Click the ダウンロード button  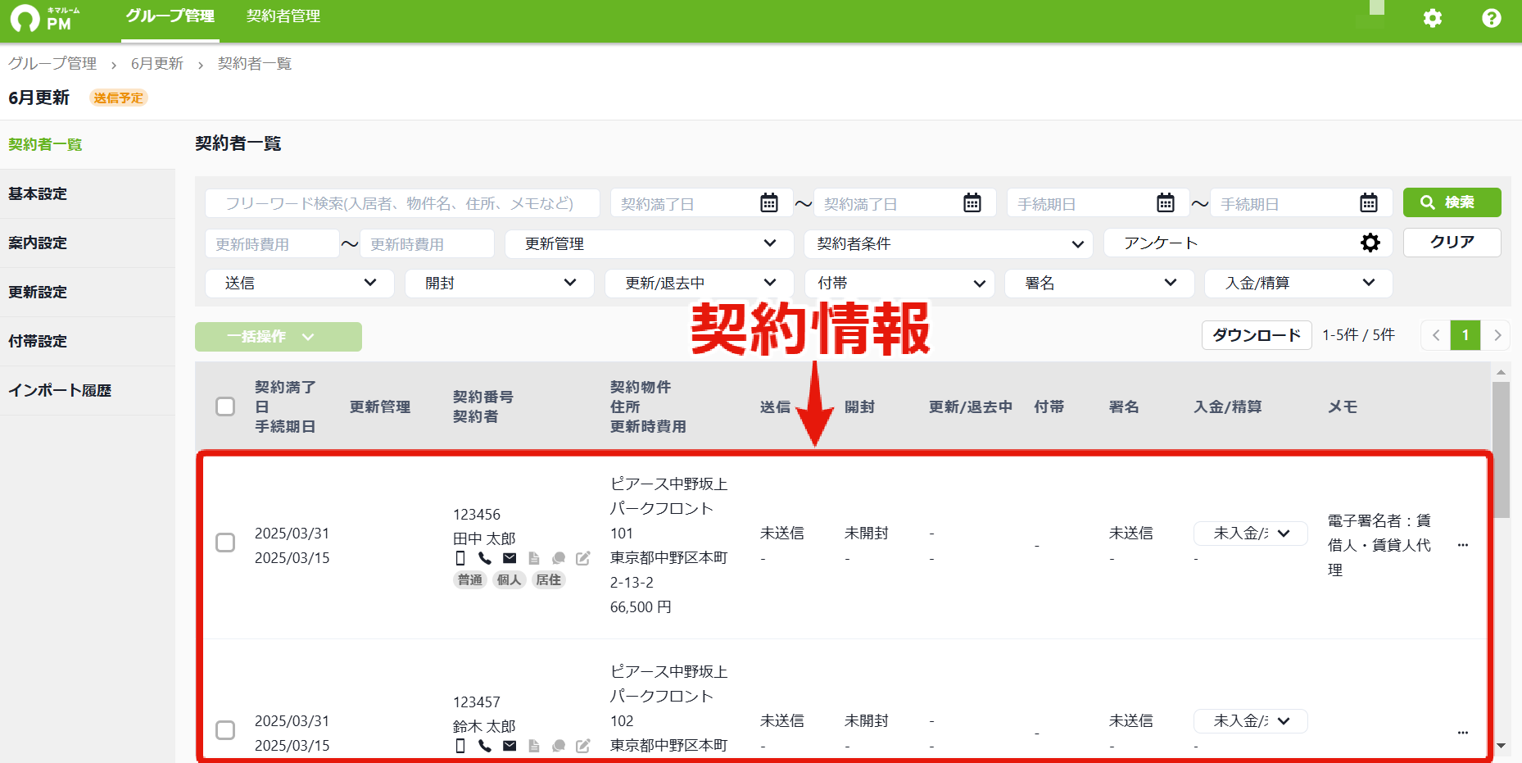(x=1257, y=335)
